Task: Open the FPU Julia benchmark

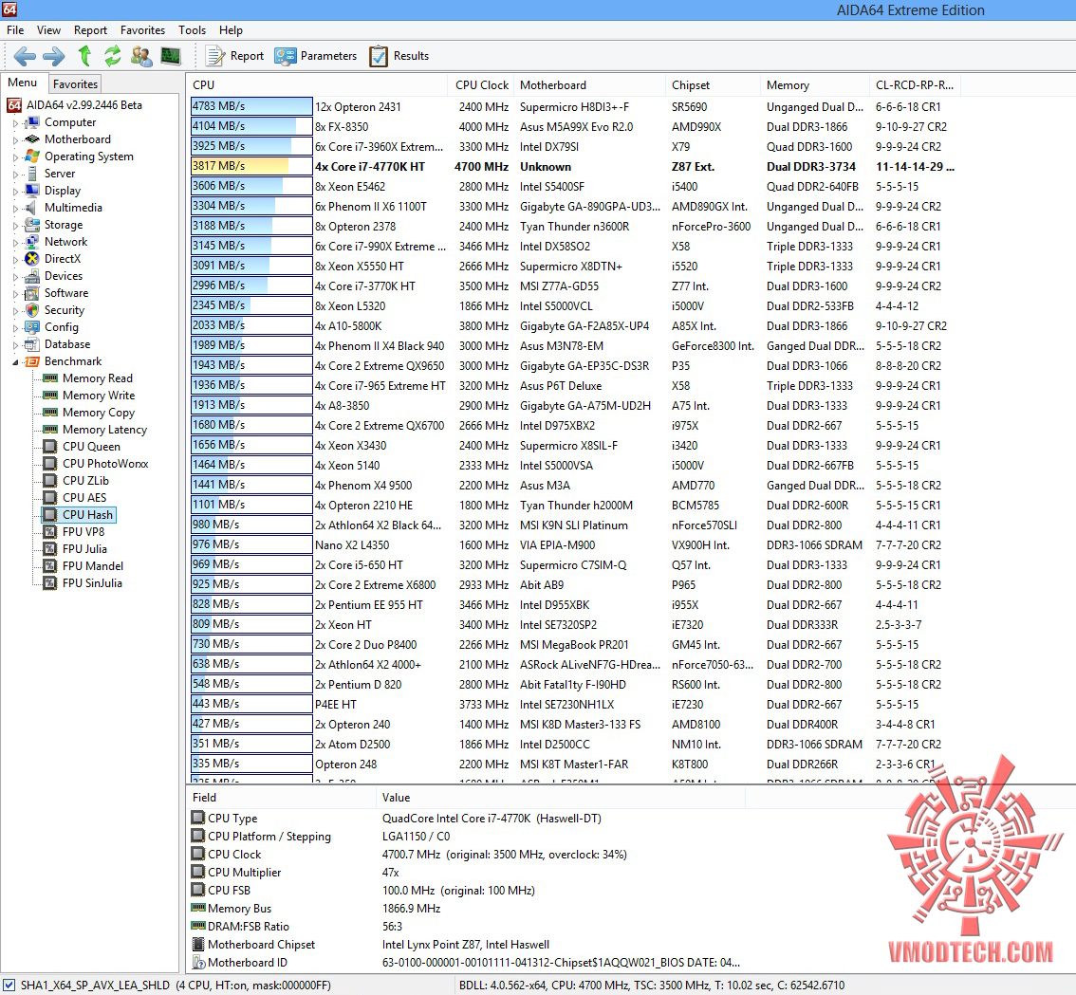Action: coord(85,549)
